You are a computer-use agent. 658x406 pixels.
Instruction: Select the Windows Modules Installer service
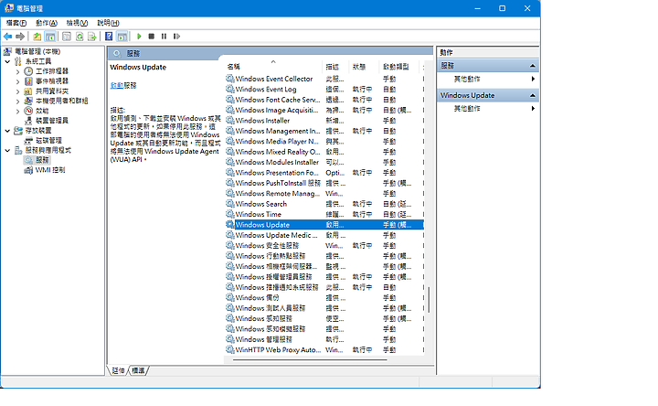pos(324,162)
